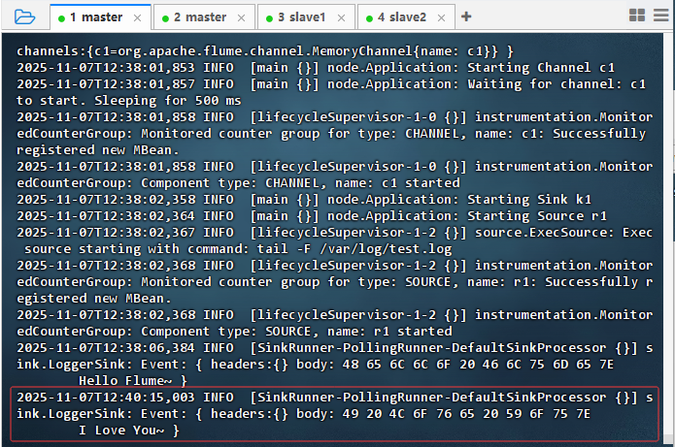Click the 'Starting Sink k1' log line
This screenshot has height=447, width=675.
pos(304,200)
